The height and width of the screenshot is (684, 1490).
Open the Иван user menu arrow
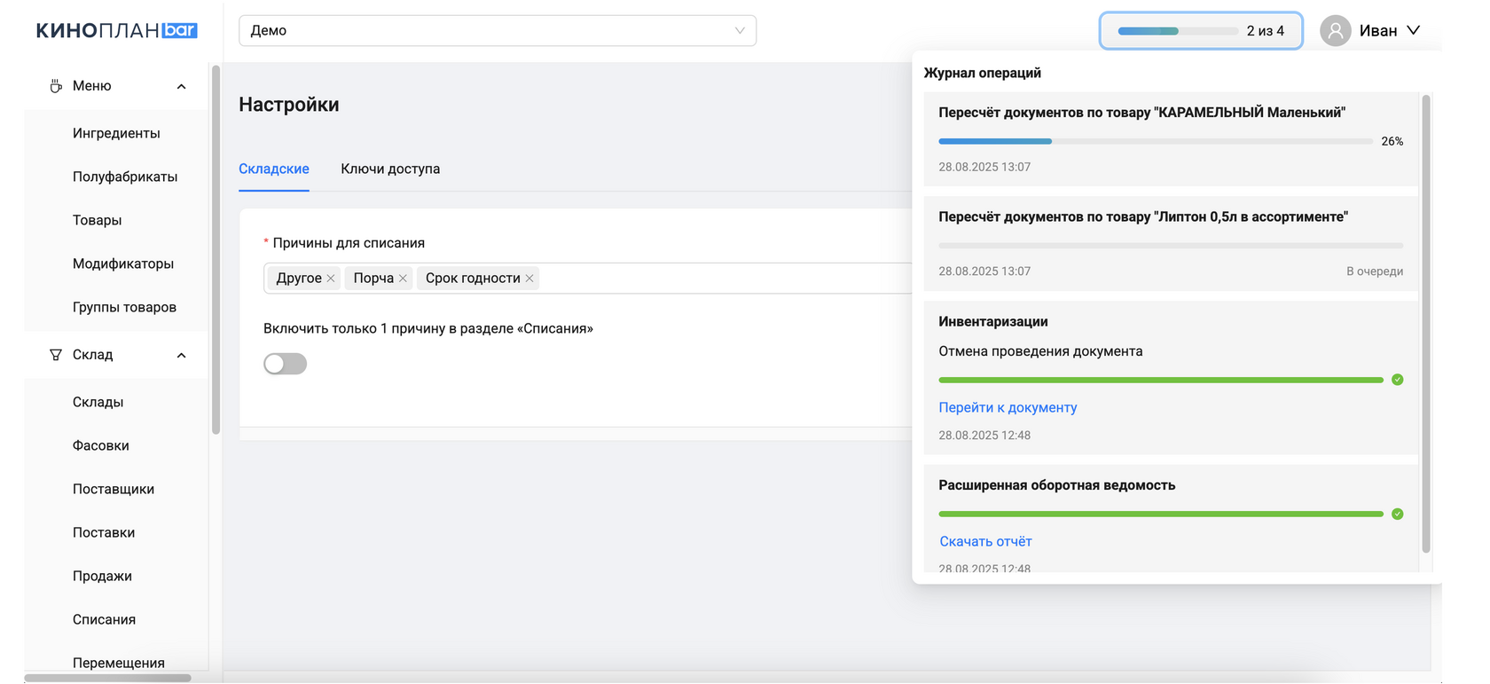[1414, 30]
